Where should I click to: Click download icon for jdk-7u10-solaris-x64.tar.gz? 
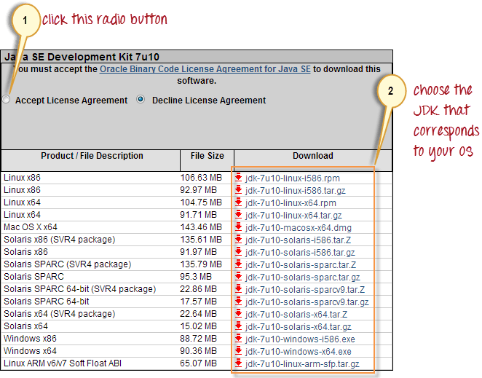tap(238, 326)
